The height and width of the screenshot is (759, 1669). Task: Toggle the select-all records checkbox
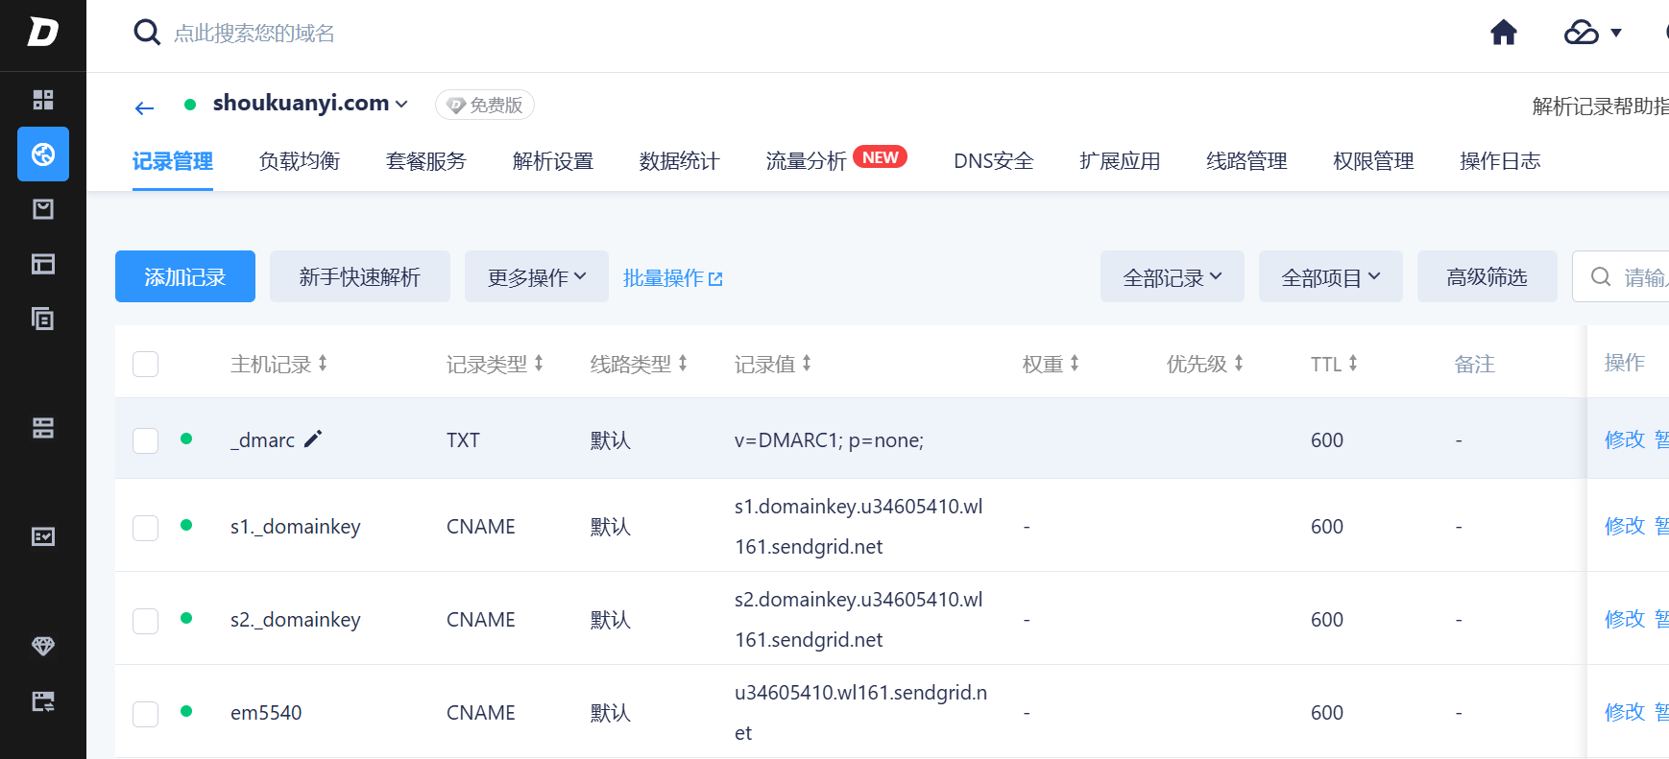[146, 364]
